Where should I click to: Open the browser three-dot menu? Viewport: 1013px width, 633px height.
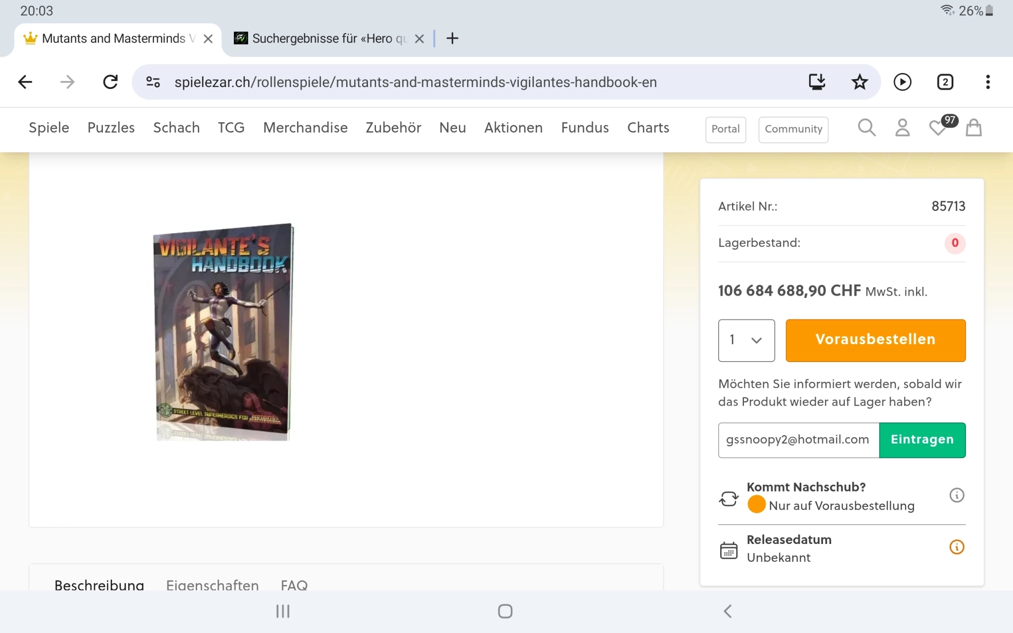(x=988, y=82)
